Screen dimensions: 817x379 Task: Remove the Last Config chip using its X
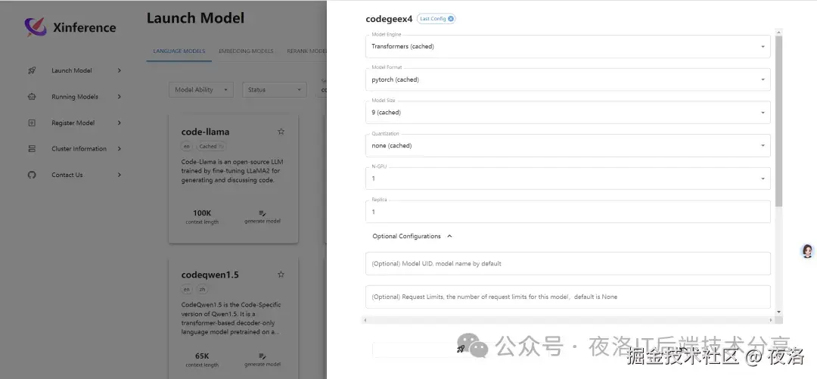[x=452, y=19]
